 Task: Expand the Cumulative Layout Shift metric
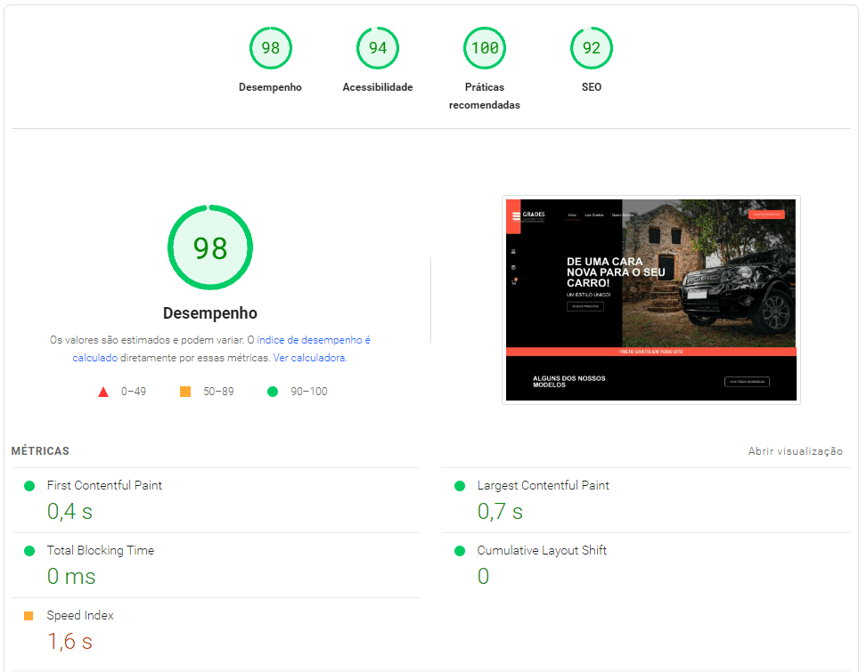click(x=542, y=551)
